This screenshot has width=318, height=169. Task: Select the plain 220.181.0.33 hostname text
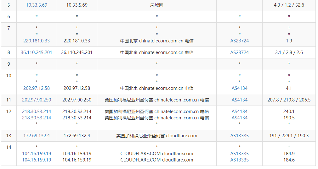pos(77,41)
